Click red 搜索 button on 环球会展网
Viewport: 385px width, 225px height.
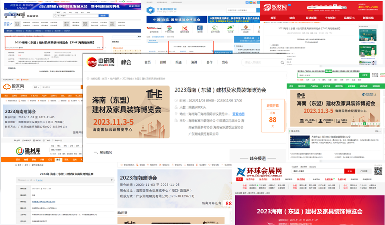(x=350, y=171)
